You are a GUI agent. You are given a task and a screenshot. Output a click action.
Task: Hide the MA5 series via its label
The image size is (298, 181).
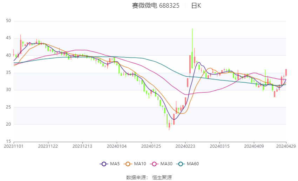click(115, 164)
